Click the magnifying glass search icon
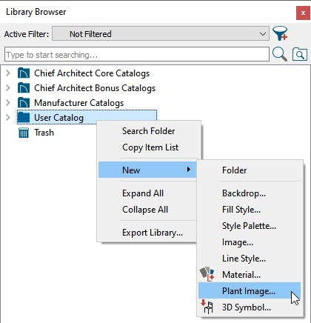Viewport: 311px width, 323px height. (x=280, y=54)
